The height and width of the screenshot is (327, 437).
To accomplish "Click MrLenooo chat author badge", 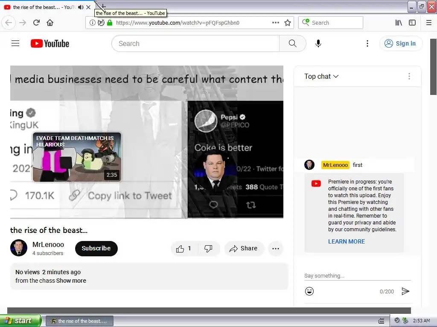I will point(335,165).
